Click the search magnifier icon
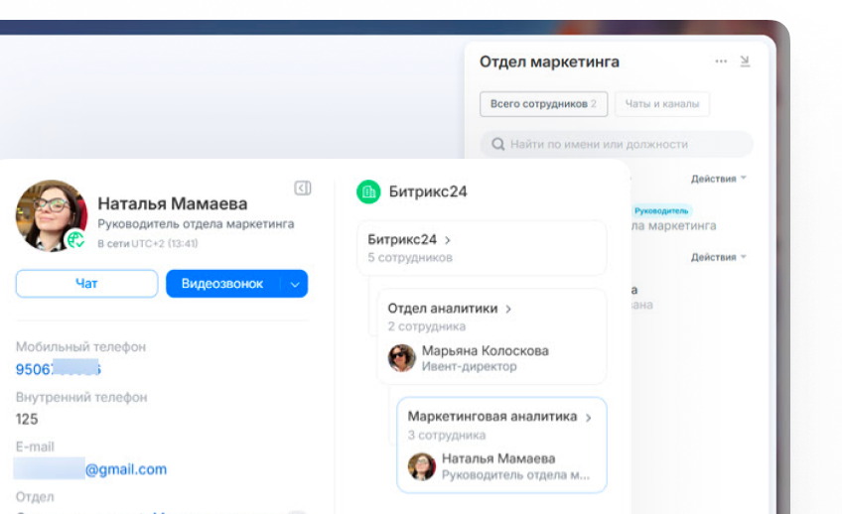This screenshot has width=842, height=514. point(496,145)
